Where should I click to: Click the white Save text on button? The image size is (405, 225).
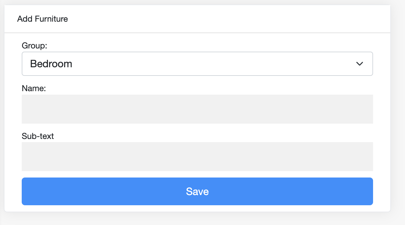pyautogui.click(x=197, y=191)
